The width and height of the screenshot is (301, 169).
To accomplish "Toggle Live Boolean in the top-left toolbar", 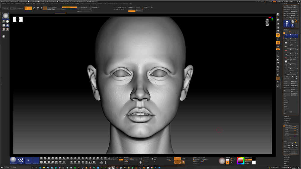I will click(20, 8).
